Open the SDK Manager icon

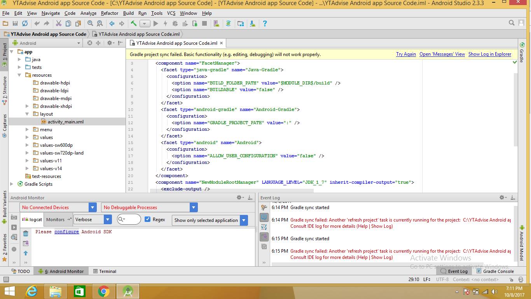[x=253, y=24]
